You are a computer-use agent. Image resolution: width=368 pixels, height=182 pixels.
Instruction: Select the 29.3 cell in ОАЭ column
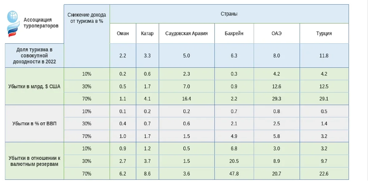(x=276, y=99)
